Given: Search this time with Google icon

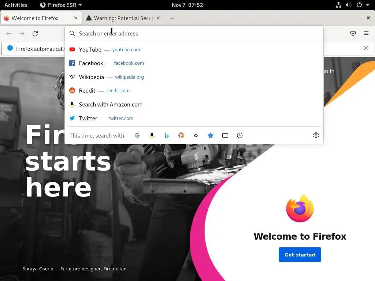Looking at the screenshot, I should click(x=137, y=135).
